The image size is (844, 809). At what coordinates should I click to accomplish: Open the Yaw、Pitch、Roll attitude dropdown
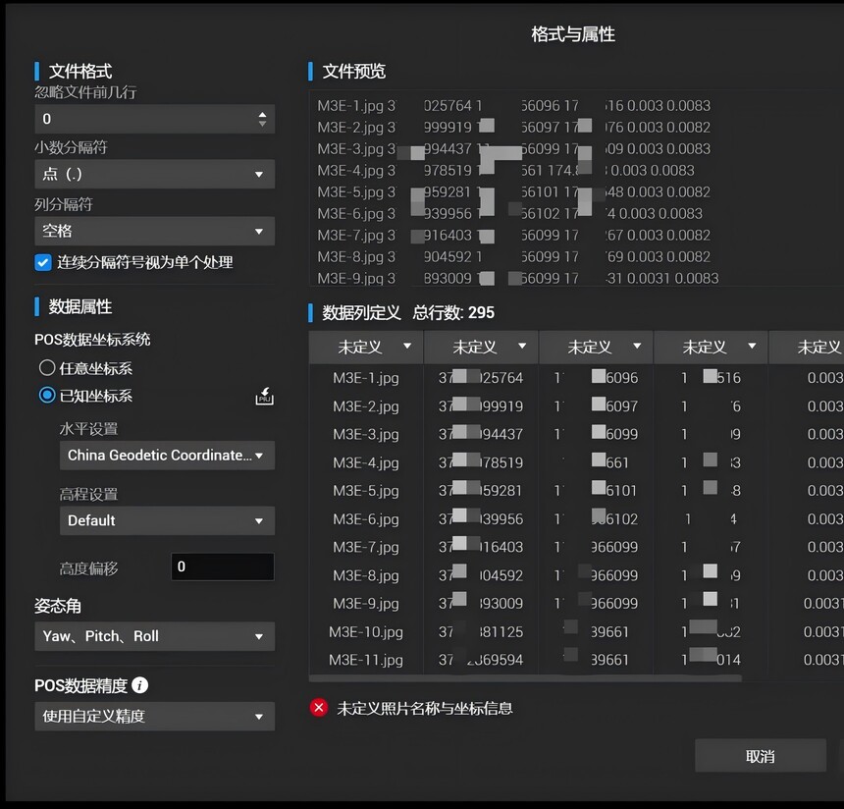tap(154, 636)
